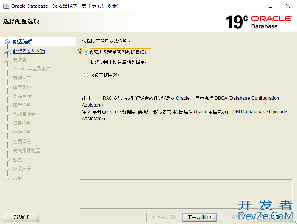Screen dimensions: 297x224
Task: Close the Oracle installer window
Action: [288, 6]
